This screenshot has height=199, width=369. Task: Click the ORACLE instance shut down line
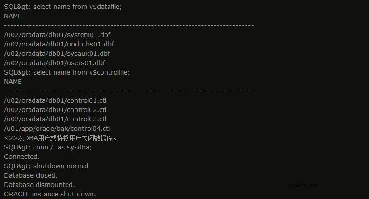click(50, 194)
